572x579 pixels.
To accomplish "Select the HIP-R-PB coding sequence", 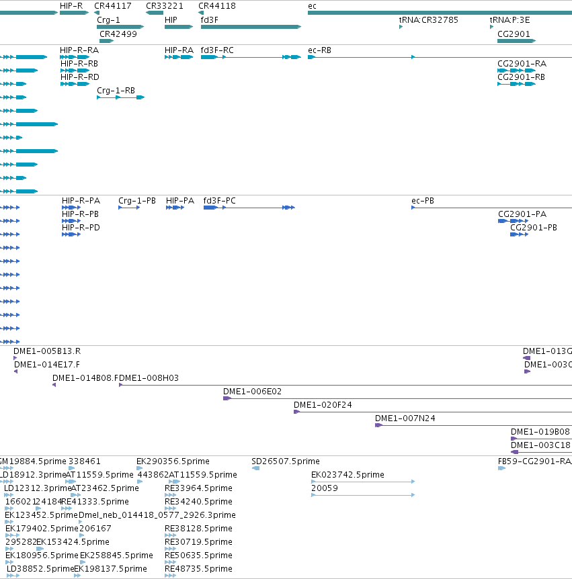I will 71,221.
